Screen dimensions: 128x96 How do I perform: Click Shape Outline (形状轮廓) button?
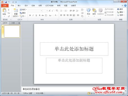(x=110, y=12)
